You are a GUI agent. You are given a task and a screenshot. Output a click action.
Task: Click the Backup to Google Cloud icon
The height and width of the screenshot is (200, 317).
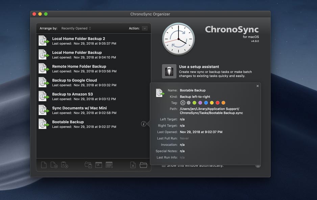[44, 82]
